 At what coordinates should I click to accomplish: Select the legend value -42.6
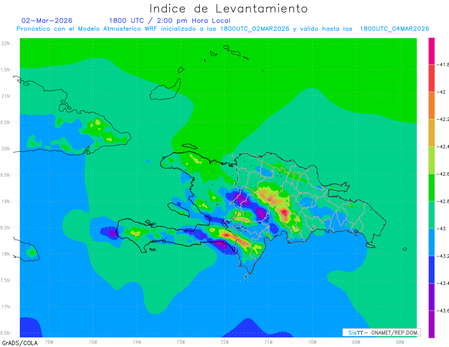tap(443, 174)
